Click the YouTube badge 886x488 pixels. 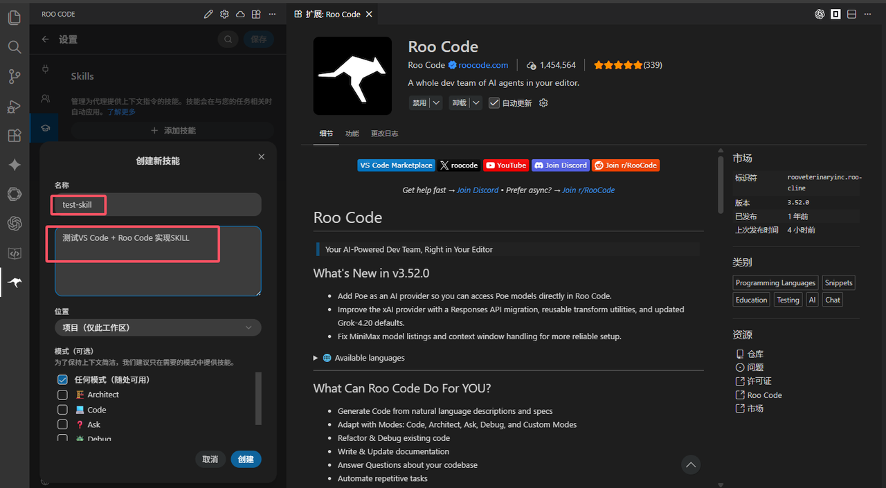pos(506,165)
